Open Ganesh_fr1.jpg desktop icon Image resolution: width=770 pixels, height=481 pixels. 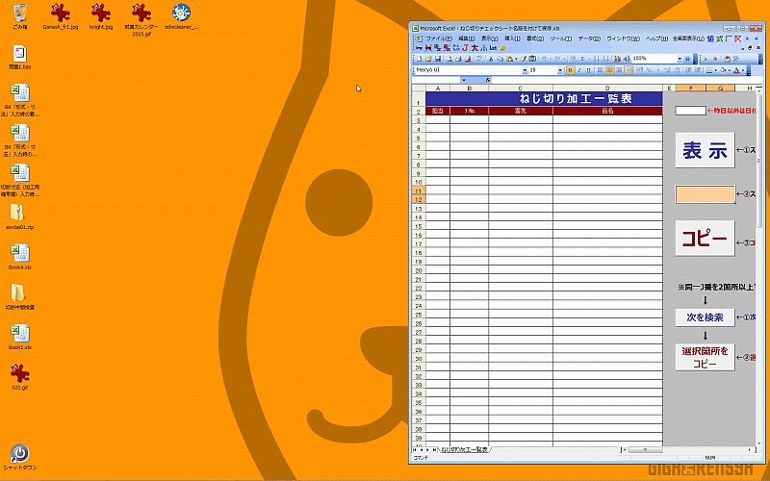pos(61,16)
